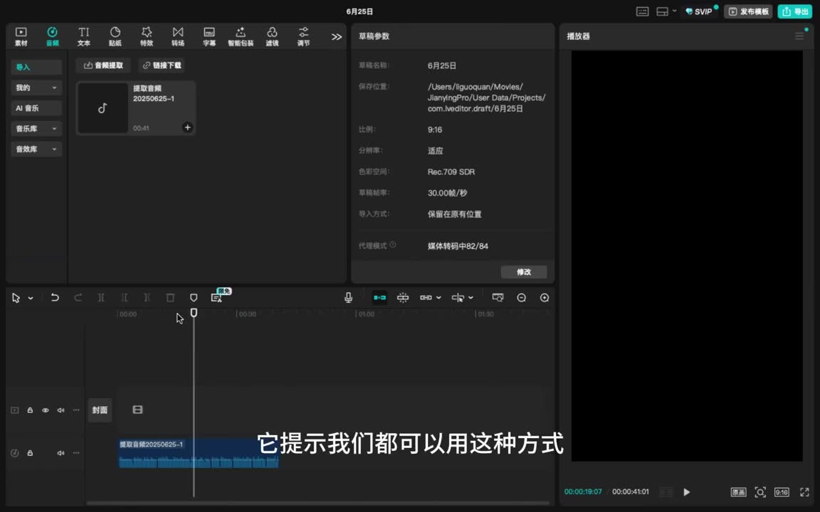Click the 修改 modify button
Viewport: 820px width, 512px height.
pos(523,272)
